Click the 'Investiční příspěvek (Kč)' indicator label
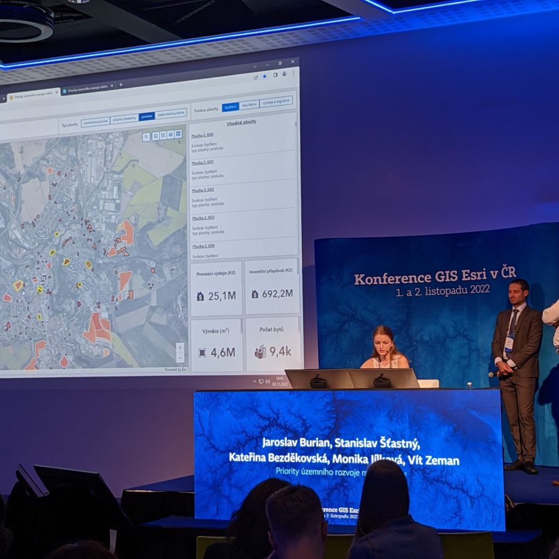 click(x=271, y=271)
